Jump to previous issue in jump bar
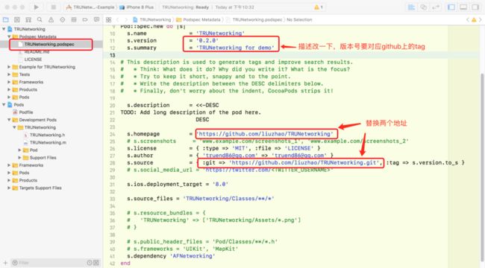485x268 pixels. click(467, 20)
